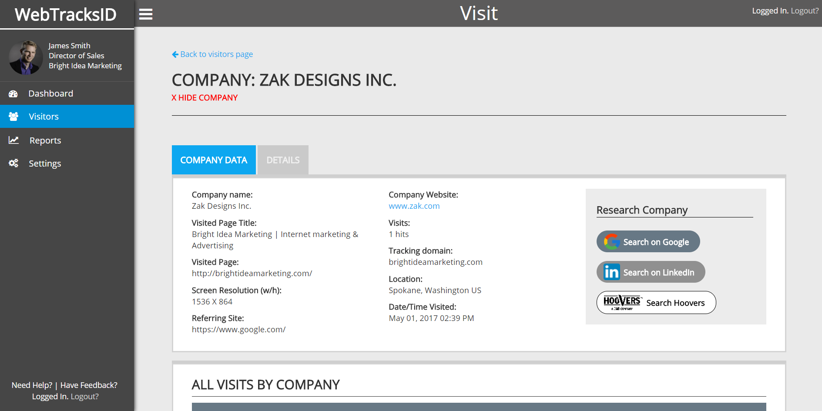Image resolution: width=822 pixels, height=411 pixels.
Task: Click the Visited Page Title value text
Action: pos(275,240)
